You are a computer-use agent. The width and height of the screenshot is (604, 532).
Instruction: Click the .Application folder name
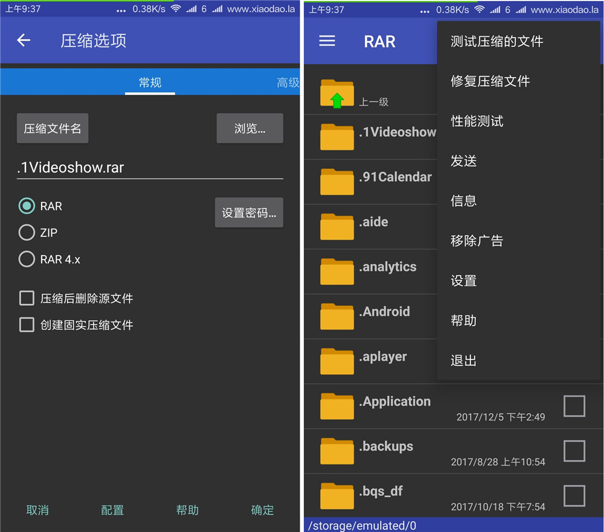point(395,402)
